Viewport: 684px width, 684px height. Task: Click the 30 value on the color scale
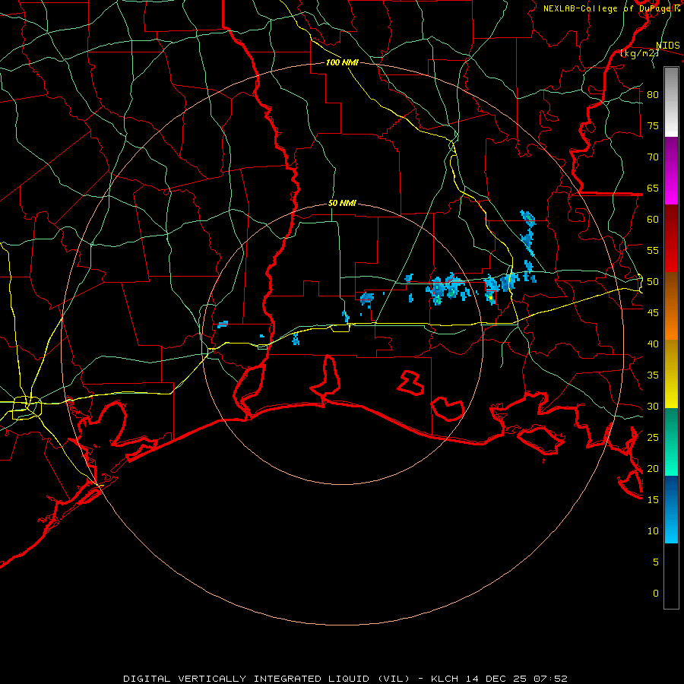coord(653,406)
